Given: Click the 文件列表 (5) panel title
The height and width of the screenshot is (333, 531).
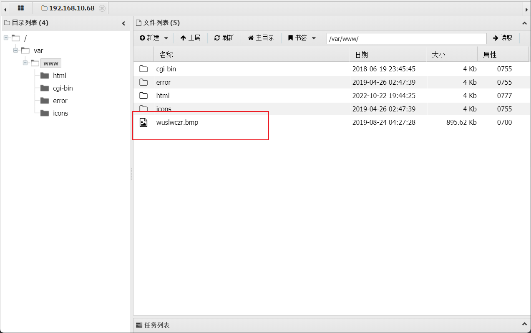Looking at the screenshot, I should tap(161, 23).
